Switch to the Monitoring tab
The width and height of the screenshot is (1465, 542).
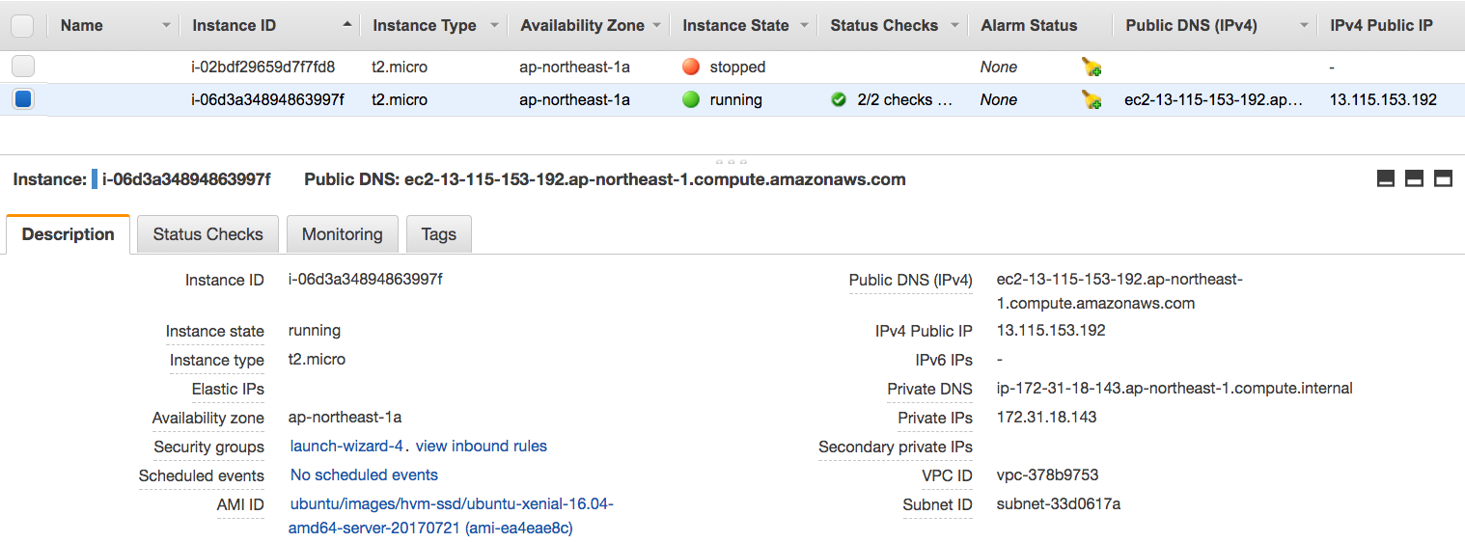(x=342, y=234)
